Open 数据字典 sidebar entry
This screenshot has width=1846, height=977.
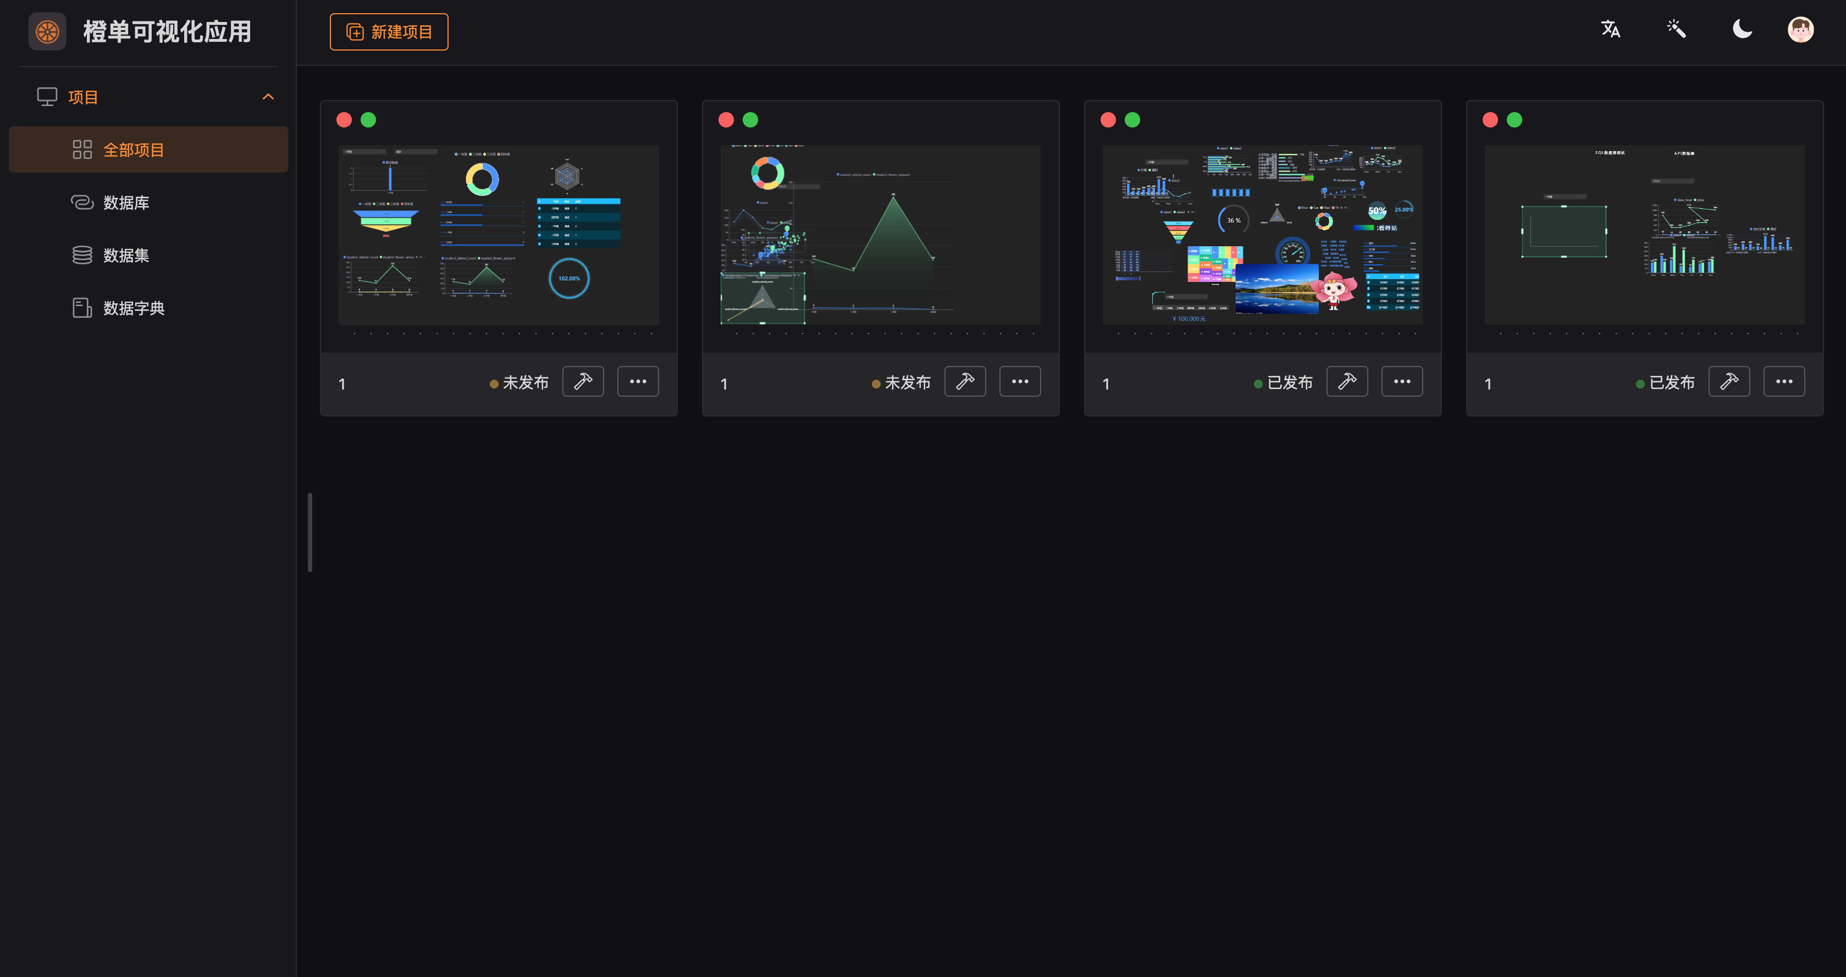click(133, 308)
